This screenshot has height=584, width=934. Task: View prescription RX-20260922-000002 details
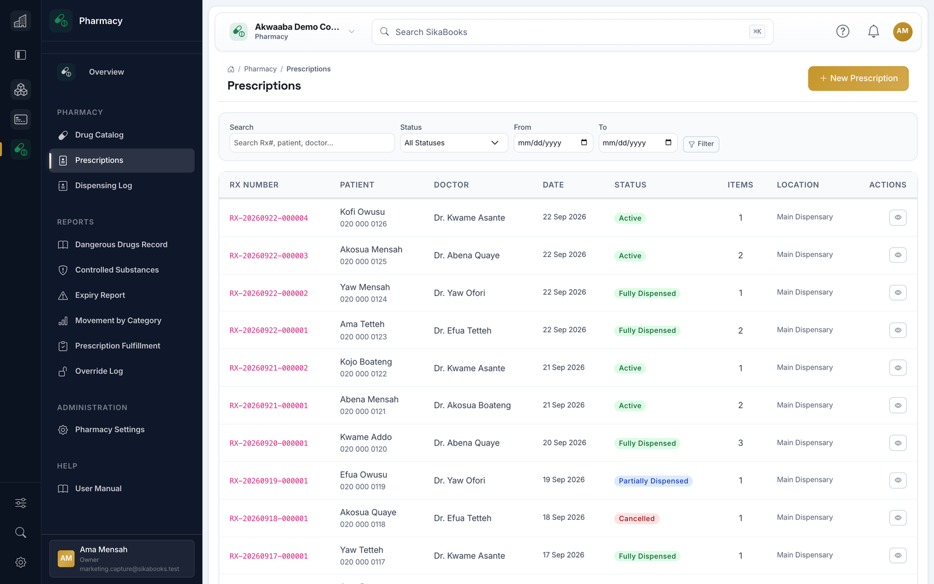pos(898,293)
